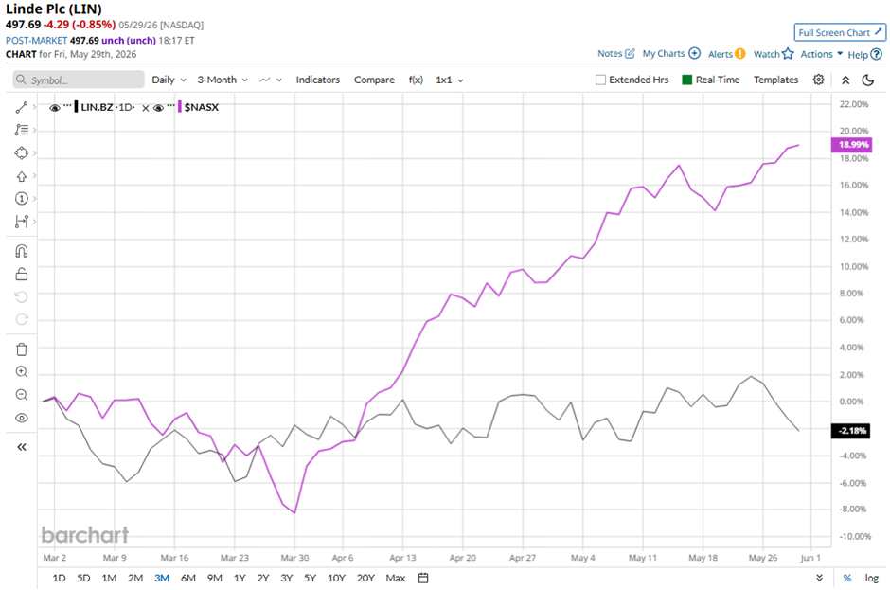The width and height of the screenshot is (890, 590).
Task: Select the 1D range tab
Action: (59, 578)
